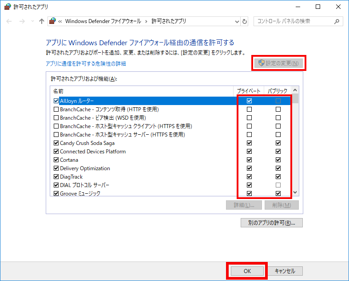This screenshot has width=349, height=281.
Task: Toggle Candy Crush Soda Saga private checkbox
Action: click(x=249, y=143)
